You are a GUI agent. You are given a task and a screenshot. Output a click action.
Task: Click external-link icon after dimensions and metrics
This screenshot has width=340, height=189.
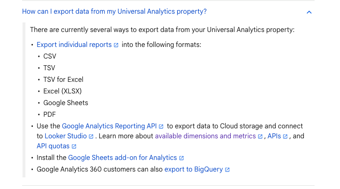pos(260,136)
